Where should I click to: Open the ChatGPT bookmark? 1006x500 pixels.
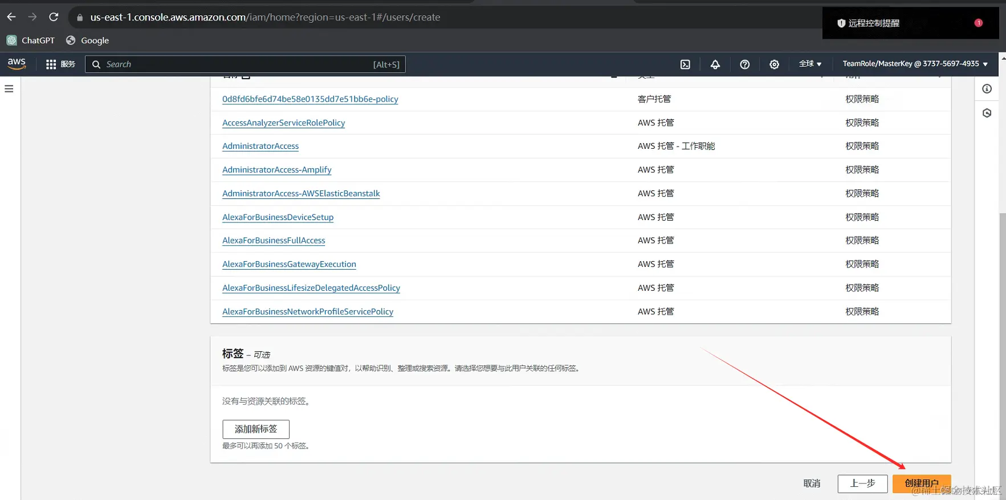coord(31,40)
